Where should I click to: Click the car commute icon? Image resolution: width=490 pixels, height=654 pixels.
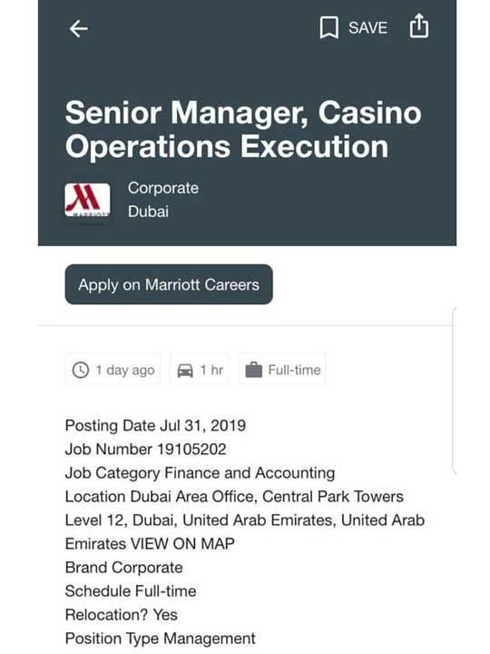click(x=185, y=370)
